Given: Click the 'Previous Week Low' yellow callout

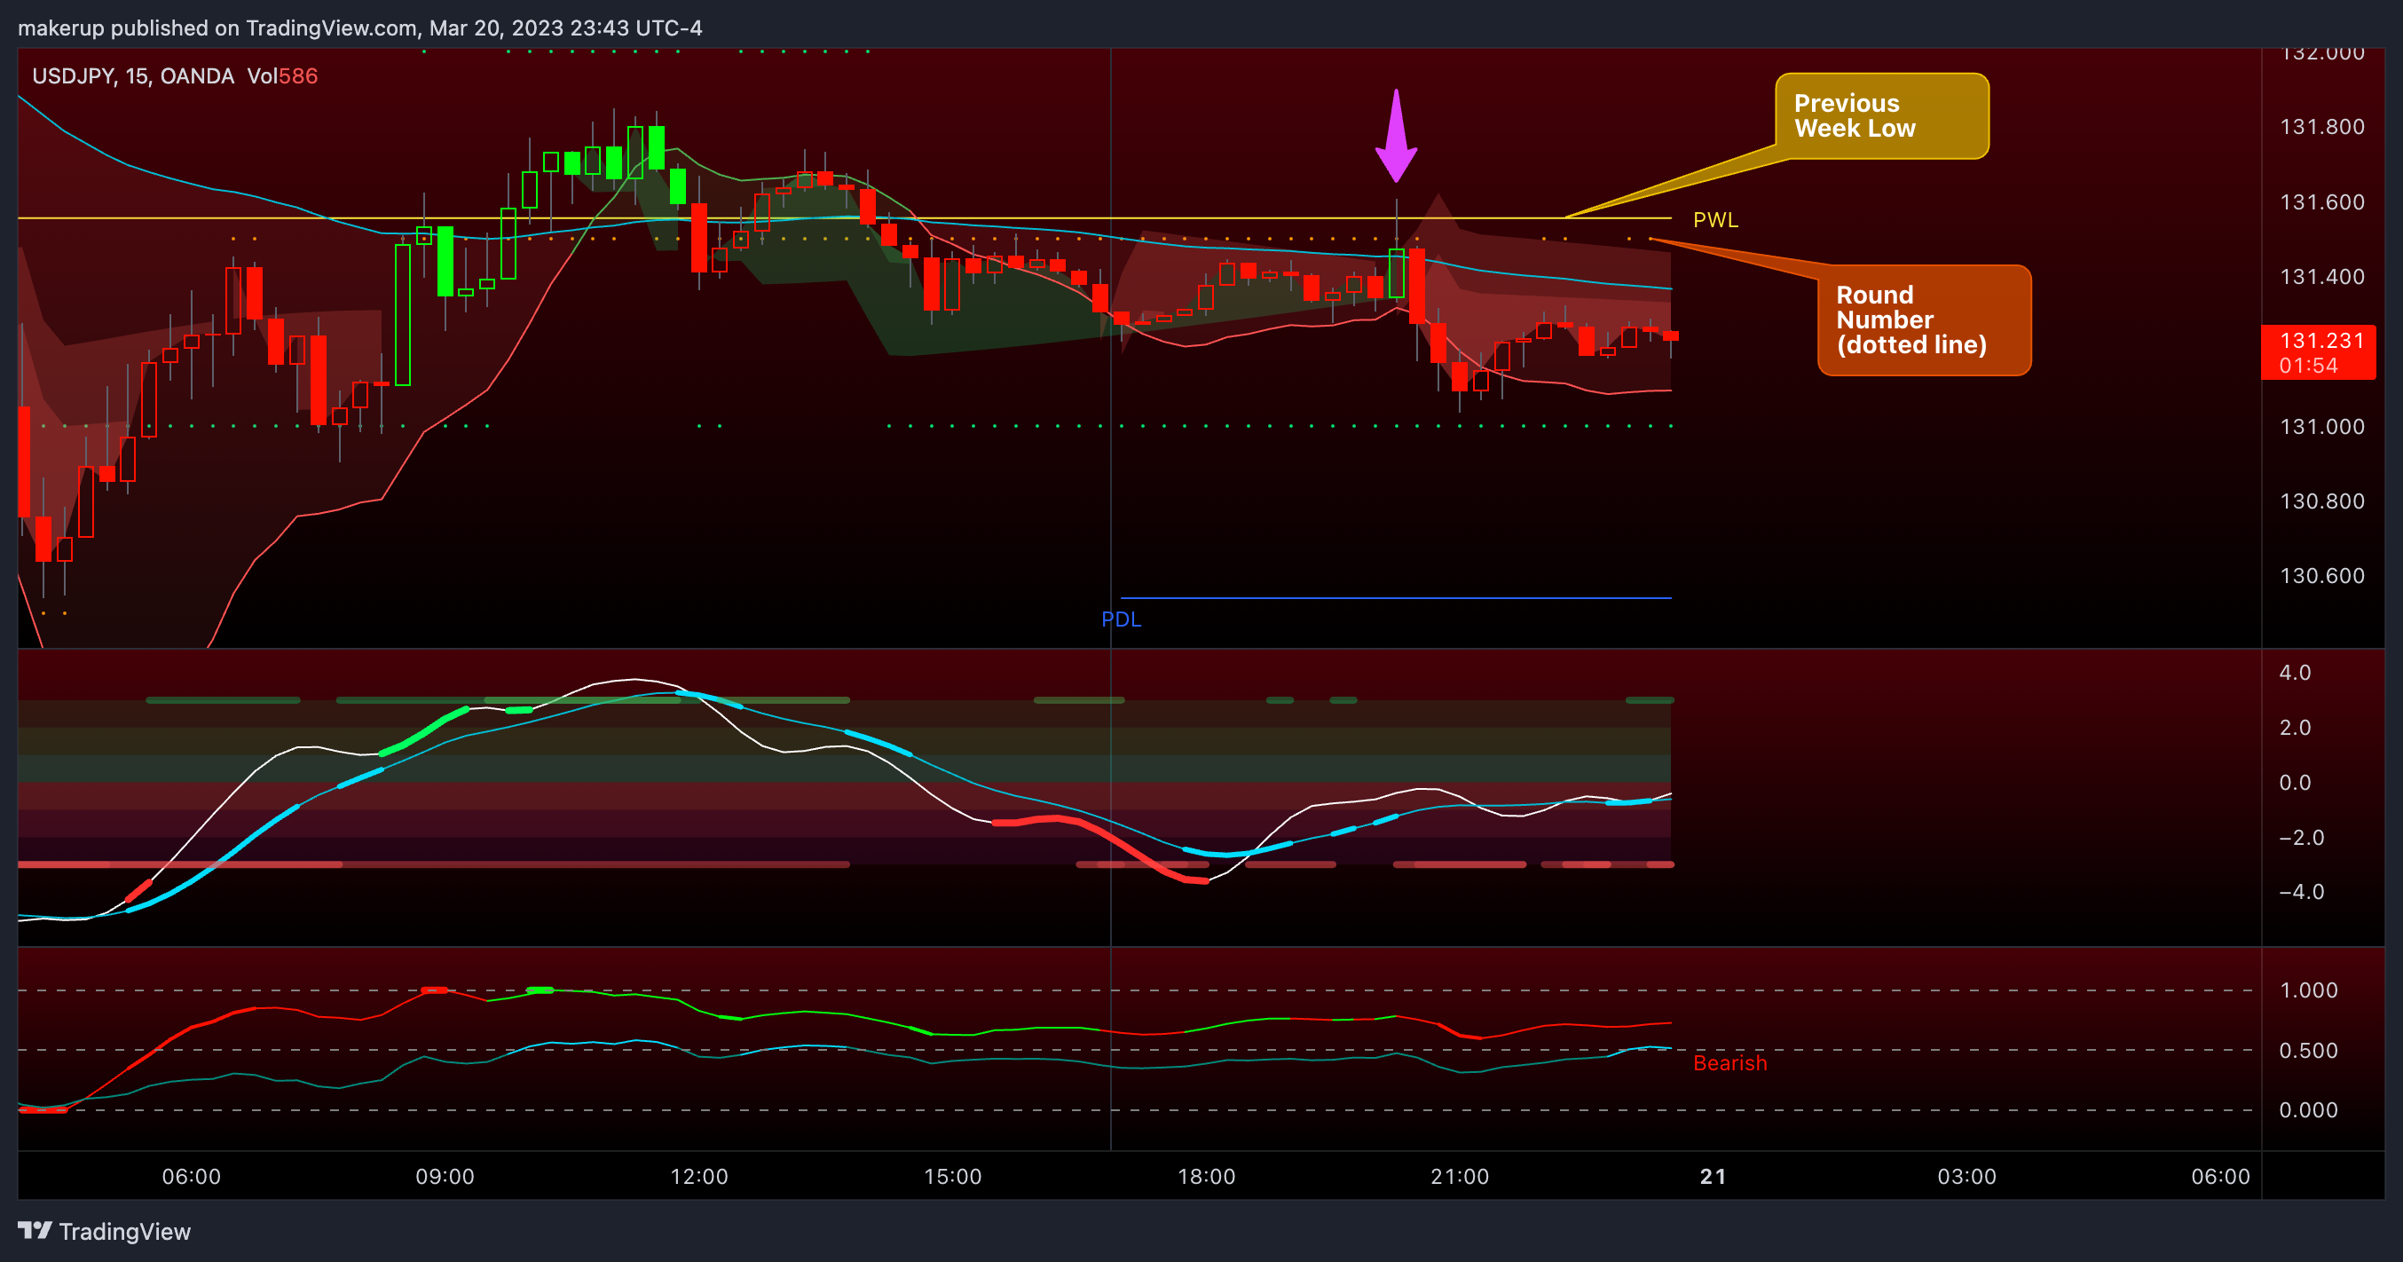Looking at the screenshot, I should click(1881, 115).
